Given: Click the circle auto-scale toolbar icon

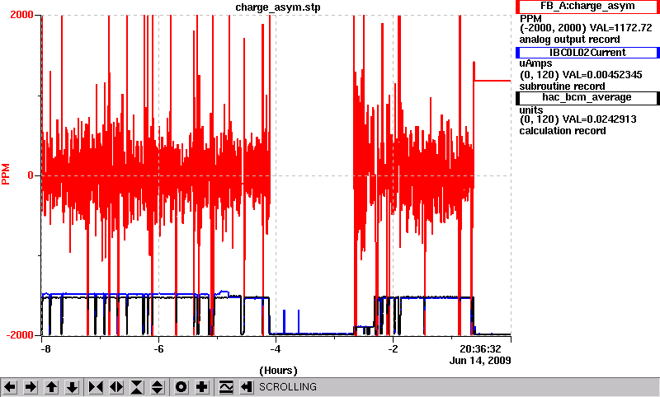Looking at the screenshot, I should [181, 387].
